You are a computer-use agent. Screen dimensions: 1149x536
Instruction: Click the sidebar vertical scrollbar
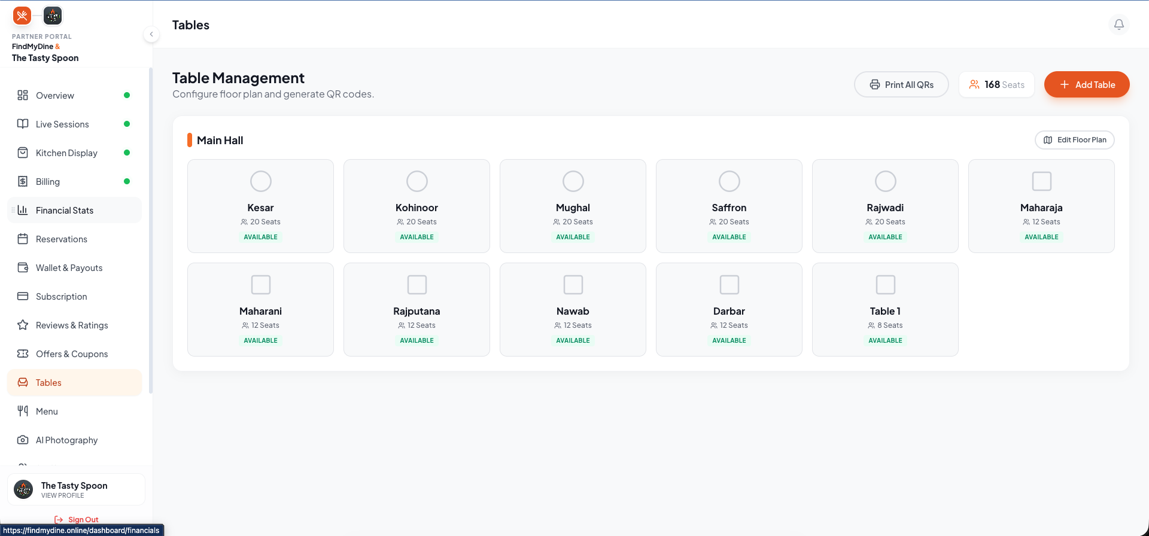point(151,230)
